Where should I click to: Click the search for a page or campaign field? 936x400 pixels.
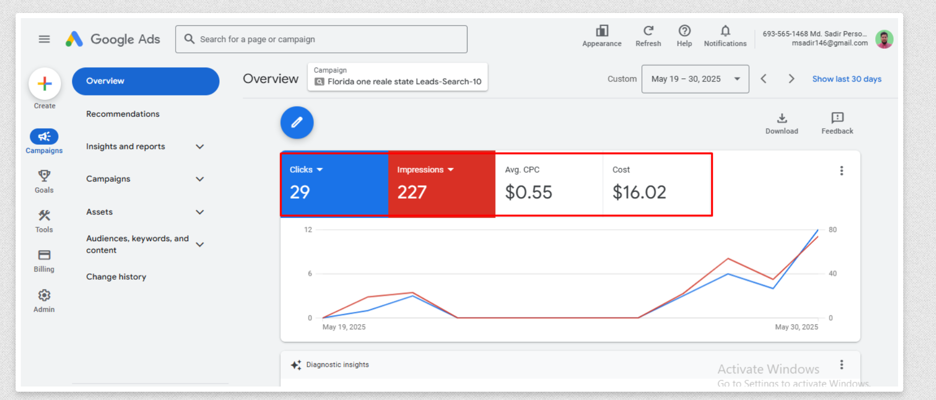321,39
